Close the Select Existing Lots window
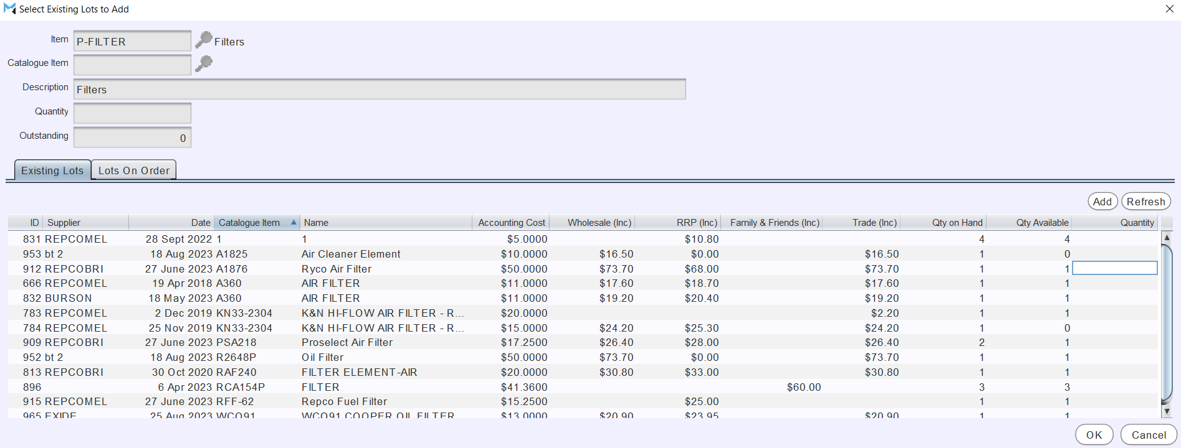Screen dimensions: 1181x448 click(1169, 9)
